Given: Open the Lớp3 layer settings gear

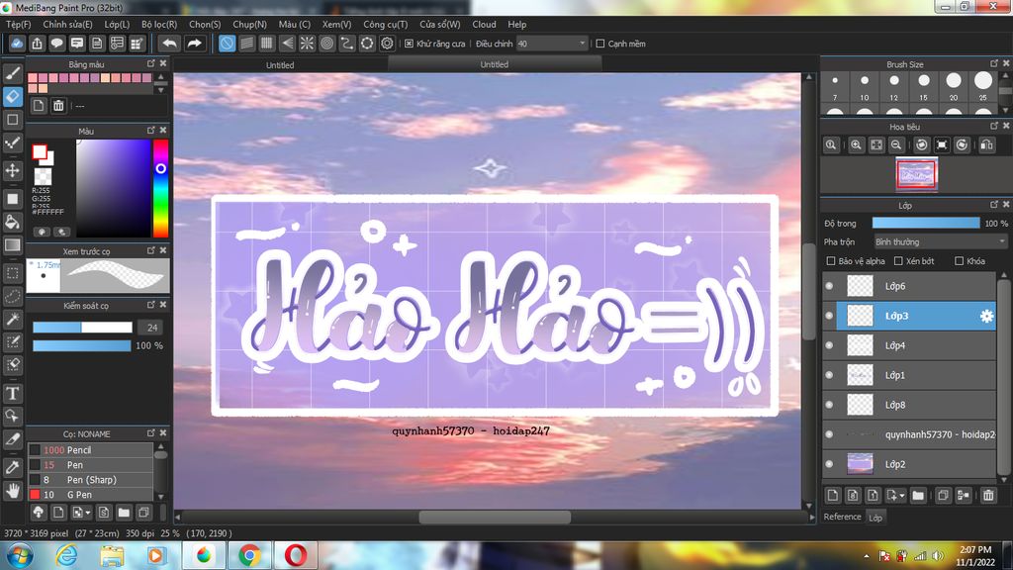Looking at the screenshot, I should pyautogui.click(x=986, y=316).
